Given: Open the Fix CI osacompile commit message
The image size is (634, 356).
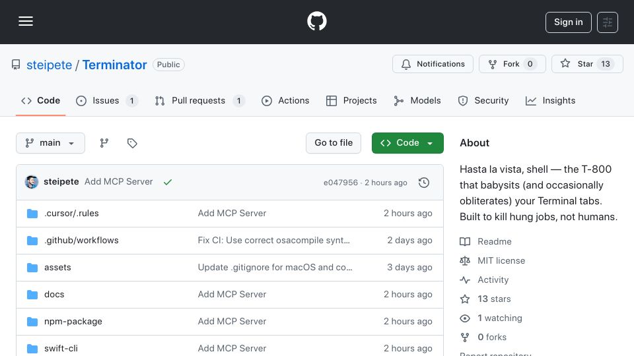Looking at the screenshot, I should 273,240.
